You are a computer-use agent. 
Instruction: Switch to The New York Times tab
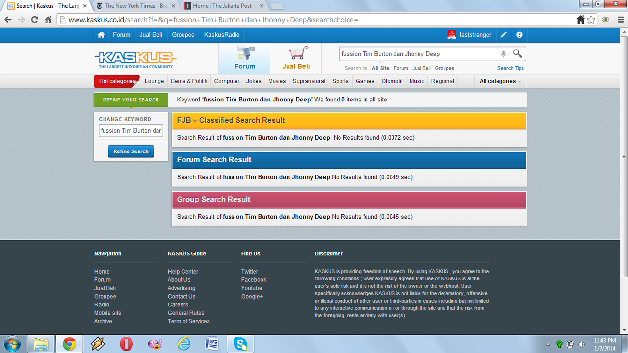pyautogui.click(x=136, y=6)
